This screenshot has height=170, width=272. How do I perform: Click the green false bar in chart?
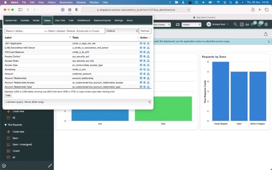click(163, 109)
